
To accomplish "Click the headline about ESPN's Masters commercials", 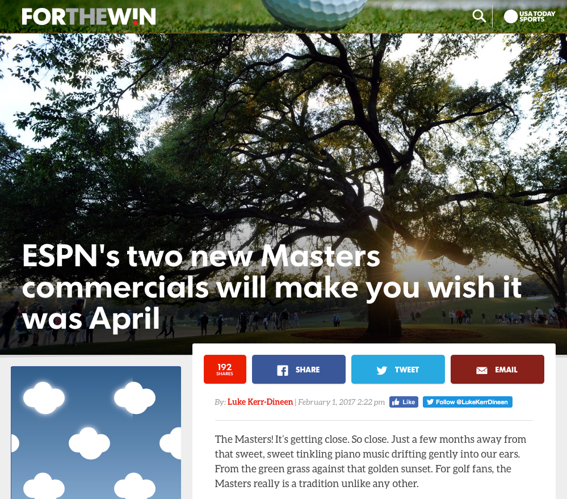I will point(271,287).
